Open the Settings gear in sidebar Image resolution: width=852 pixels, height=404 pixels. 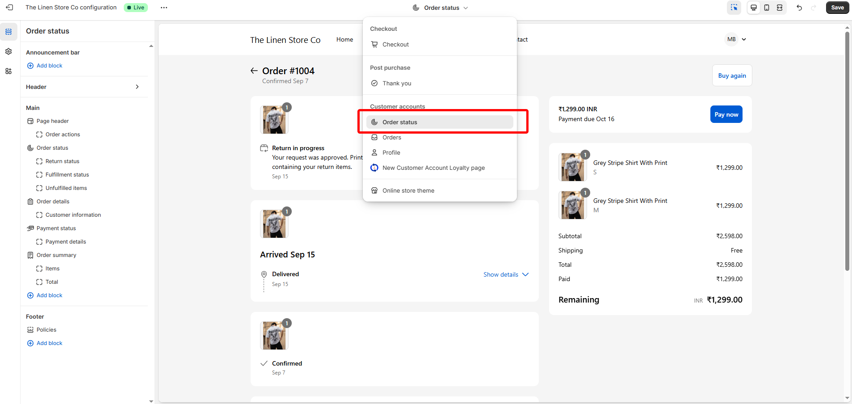8,51
